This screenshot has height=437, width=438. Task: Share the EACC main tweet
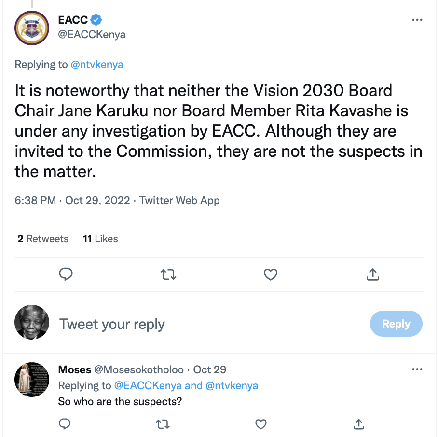pyautogui.click(x=372, y=275)
